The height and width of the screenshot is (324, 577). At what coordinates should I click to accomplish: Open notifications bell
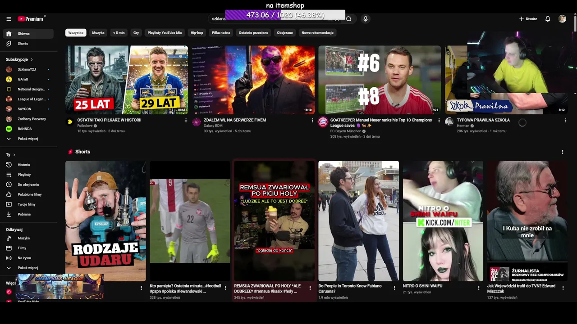pyautogui.click(x=548, y=19)
